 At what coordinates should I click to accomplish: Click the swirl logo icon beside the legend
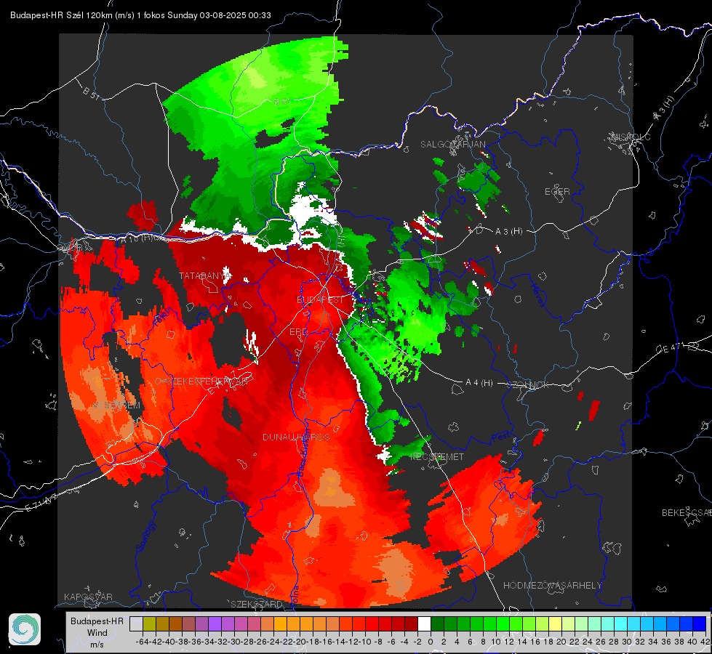[25, 629]
